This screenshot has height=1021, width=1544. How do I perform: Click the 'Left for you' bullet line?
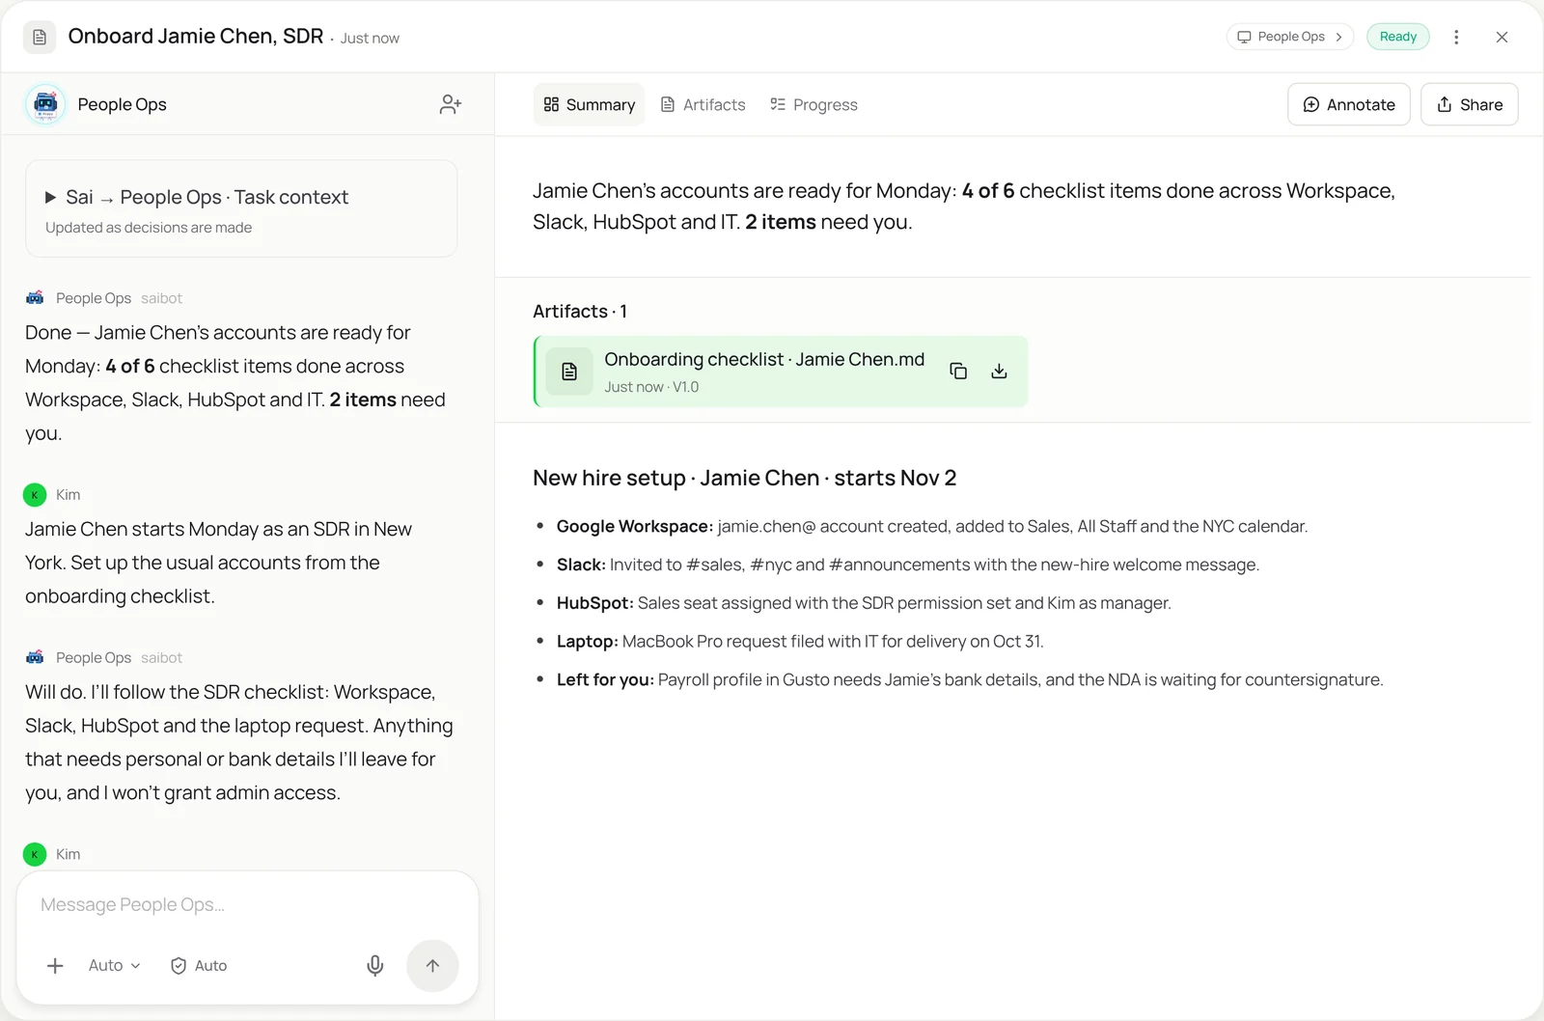(970, 680)
